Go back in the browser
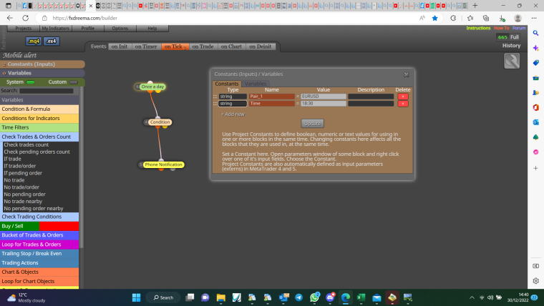The height and width of the screenshot is (306, 544). [10, 18]
